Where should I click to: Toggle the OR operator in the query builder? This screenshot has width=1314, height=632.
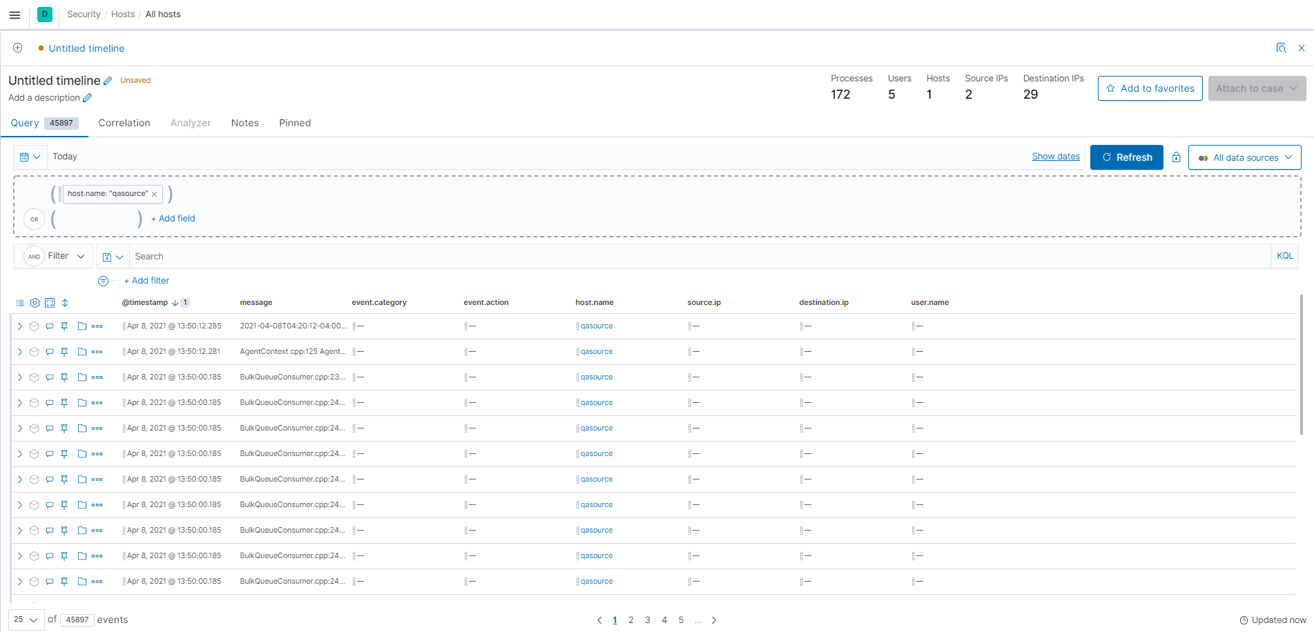pyautogui.click(x=34, y=219)
